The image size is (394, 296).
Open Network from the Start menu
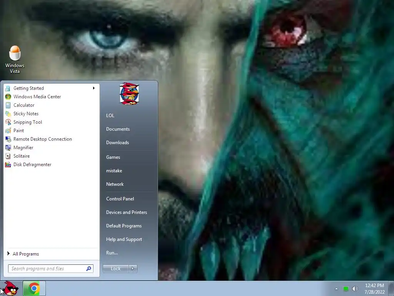point(115,184)
